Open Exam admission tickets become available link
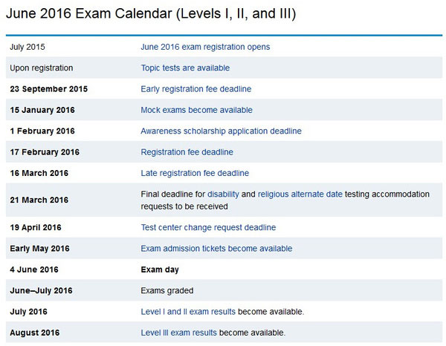The height and width of the screenshot is (346, 446). (216, 248)
